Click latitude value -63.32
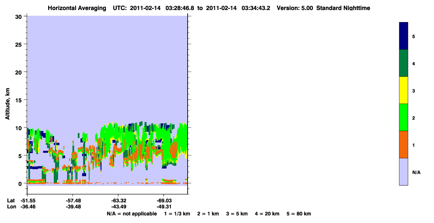 [118, 200]
